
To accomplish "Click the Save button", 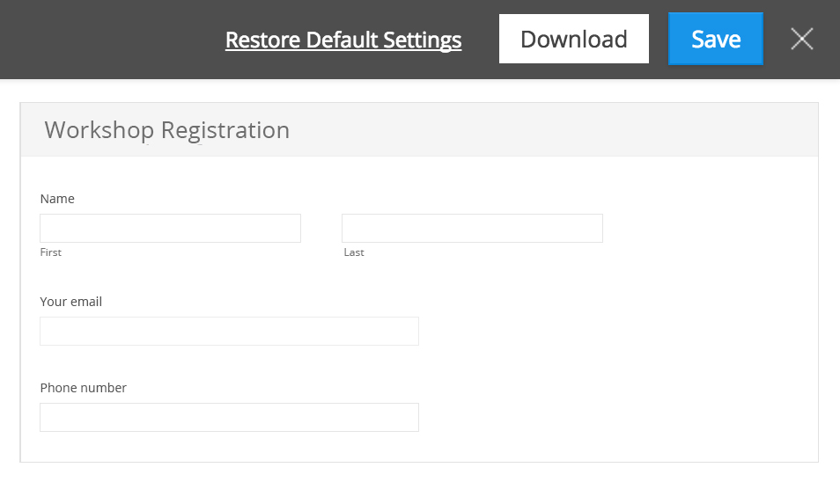I will 715,39.
